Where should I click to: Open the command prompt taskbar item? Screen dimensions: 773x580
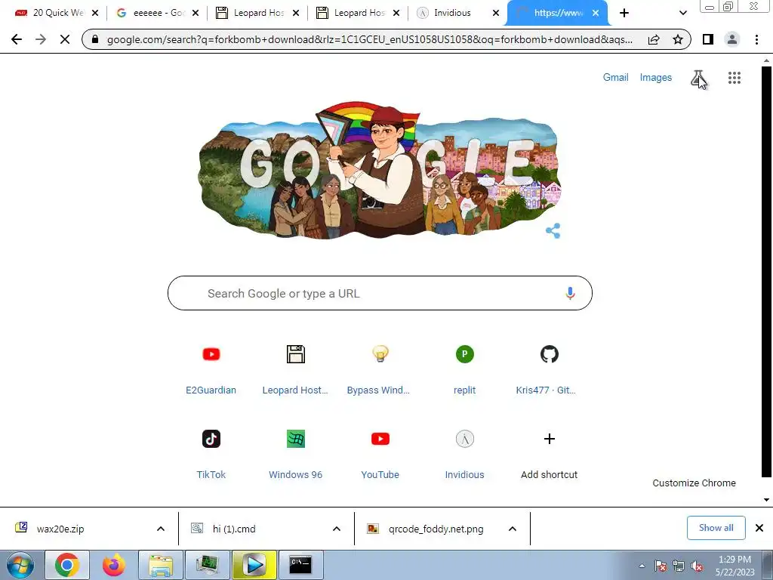click(300, 565)
